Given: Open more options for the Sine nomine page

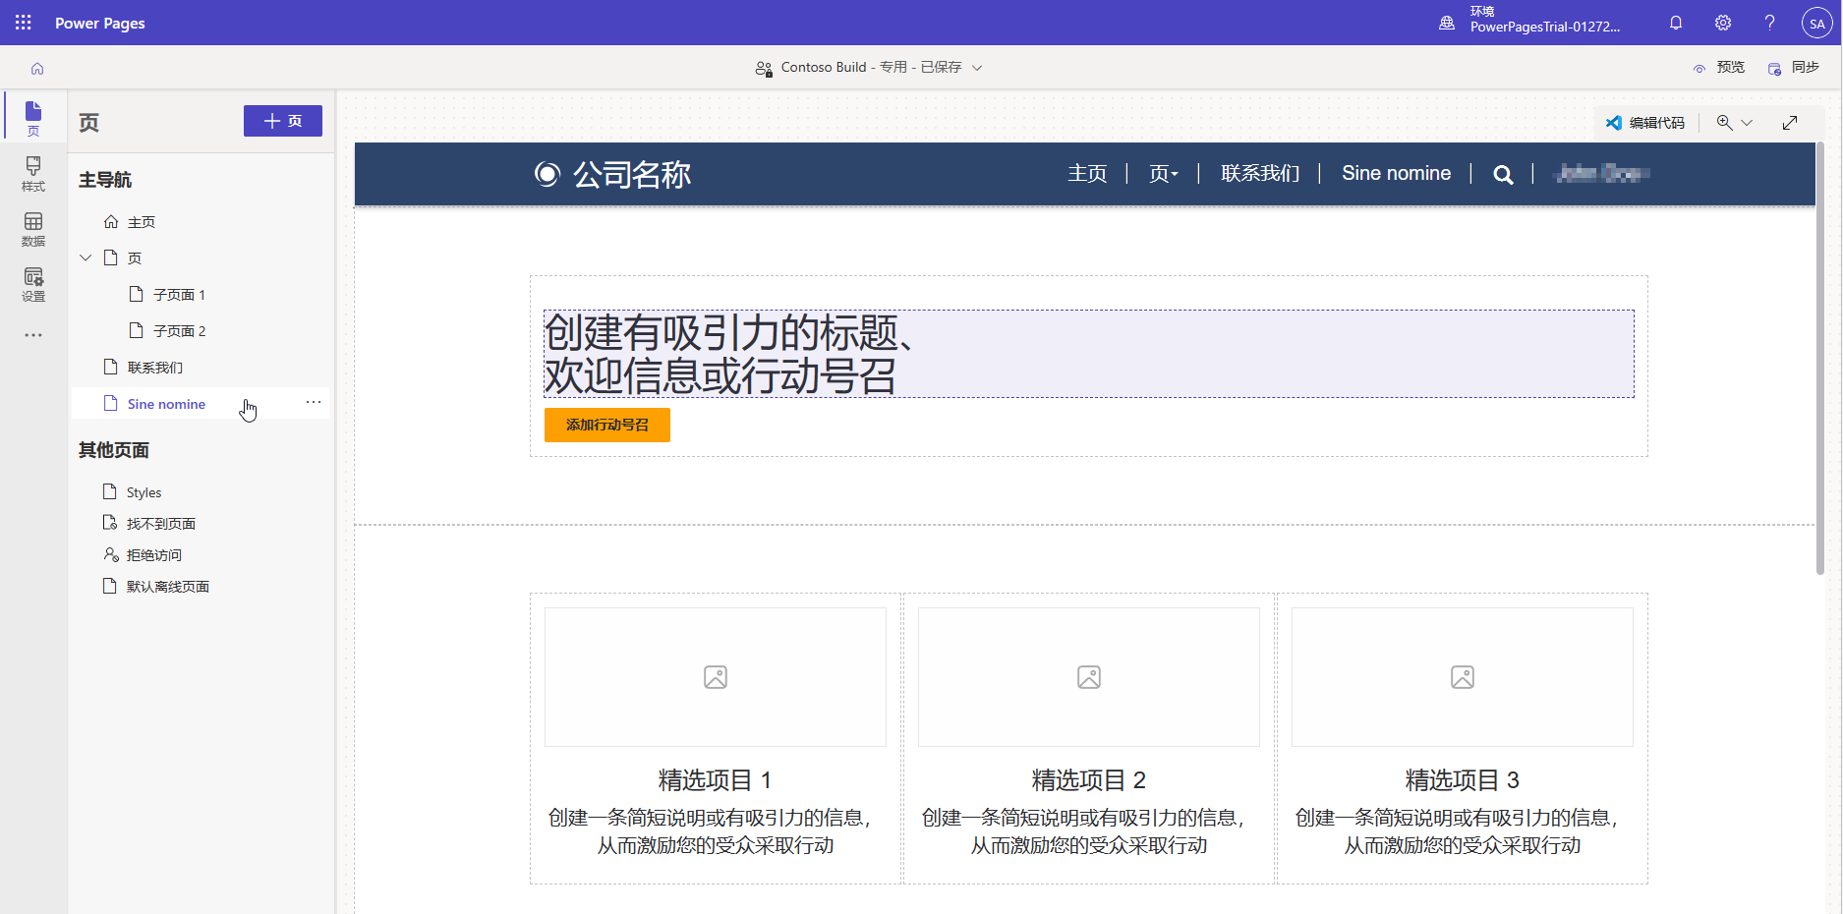Looking at the screenshot, I should click(x=313, y=402).
